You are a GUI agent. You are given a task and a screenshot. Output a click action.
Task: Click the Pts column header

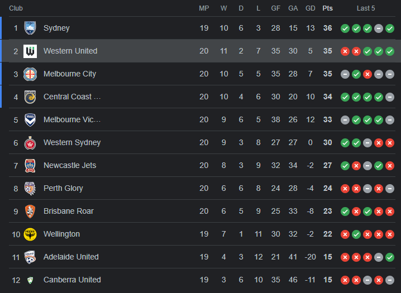click(327, 8)
